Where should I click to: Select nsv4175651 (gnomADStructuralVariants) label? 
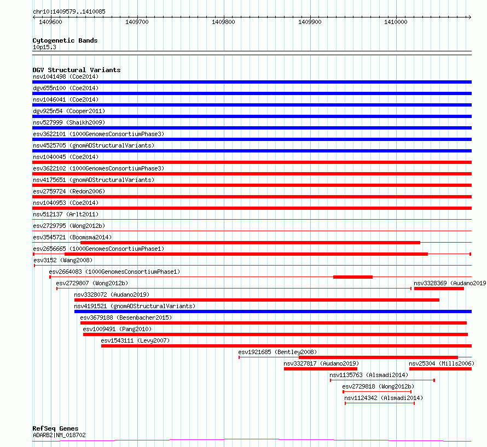tap(94, 180)
